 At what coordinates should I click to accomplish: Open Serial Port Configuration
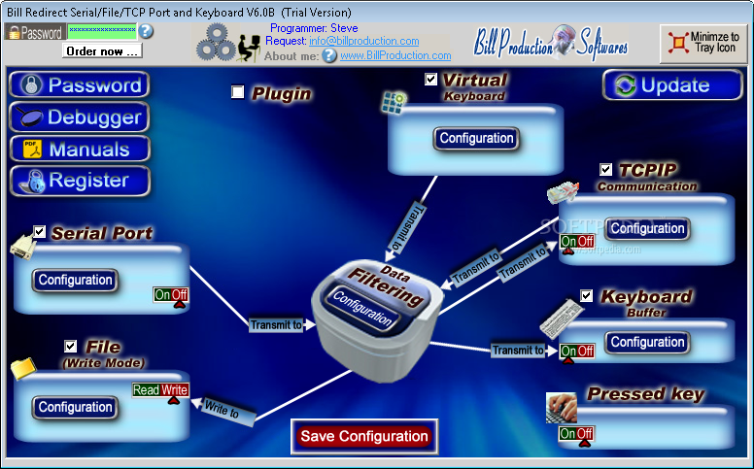(75, 281)
